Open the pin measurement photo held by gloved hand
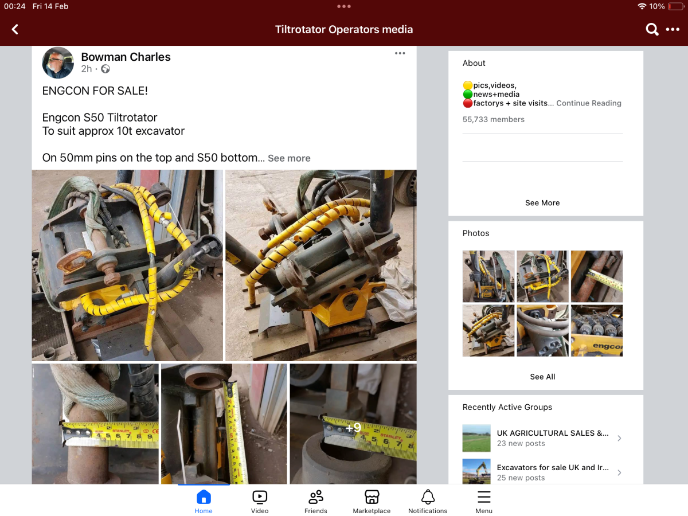This screenshot has height=516, width=688. coord(95,424)
